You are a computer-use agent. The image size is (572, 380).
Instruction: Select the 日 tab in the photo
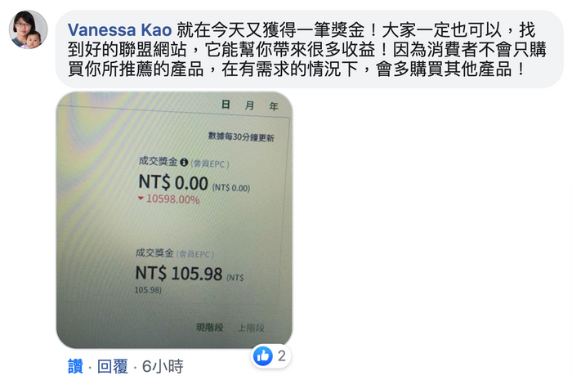click(226, 105)
